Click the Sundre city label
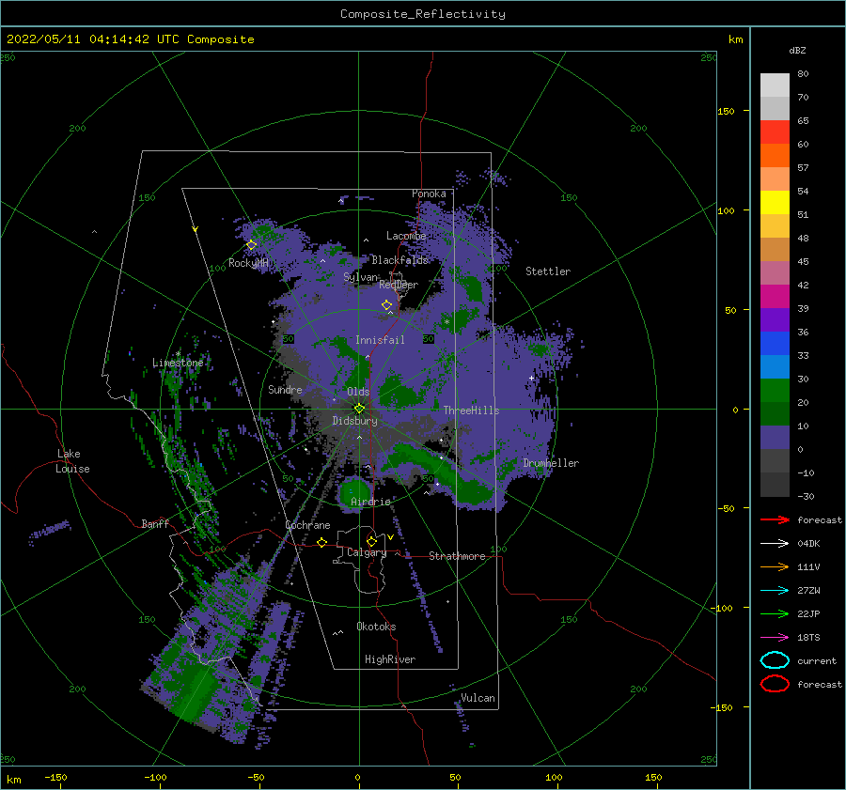The height and width of the screenshot is (790, 846). [x=285, y=389]
